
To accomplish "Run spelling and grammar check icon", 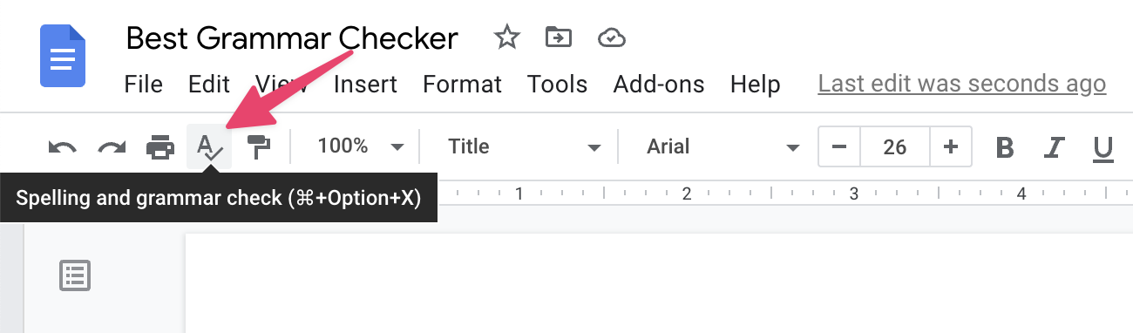I will pyautogui.click(x=209, y=146).
